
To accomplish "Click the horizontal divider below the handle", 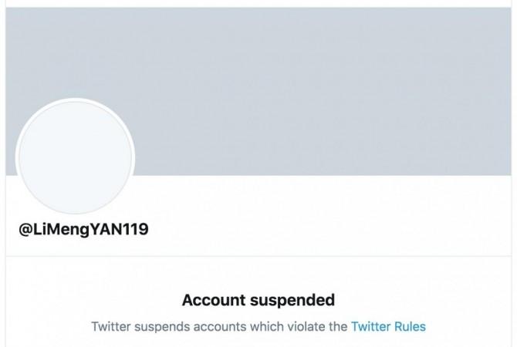I will pos(258,256).
